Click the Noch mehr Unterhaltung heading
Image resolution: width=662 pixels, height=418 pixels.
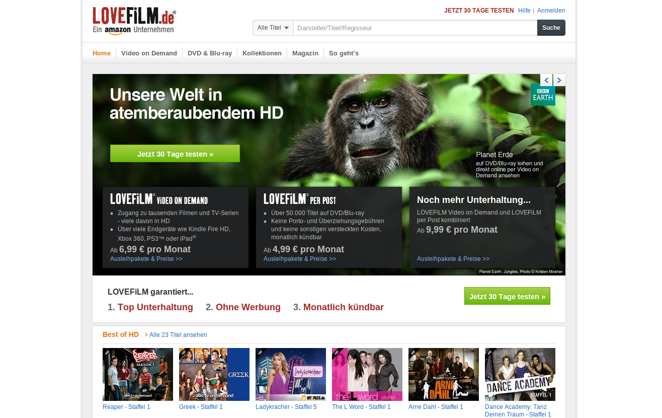(474, 200)
